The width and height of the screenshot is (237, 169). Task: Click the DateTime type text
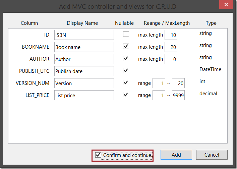pos(210,69)
